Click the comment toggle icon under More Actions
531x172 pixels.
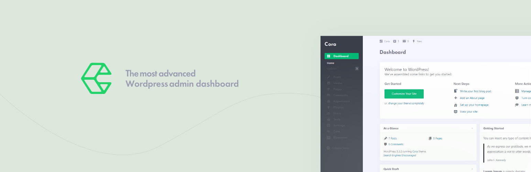coord(517,98)
